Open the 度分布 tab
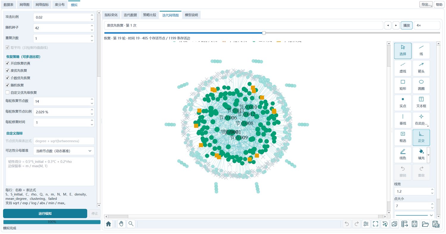 coord(60,5)
